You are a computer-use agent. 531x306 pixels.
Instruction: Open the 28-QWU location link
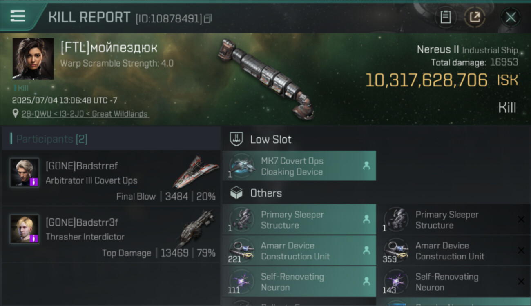[85, 114]
